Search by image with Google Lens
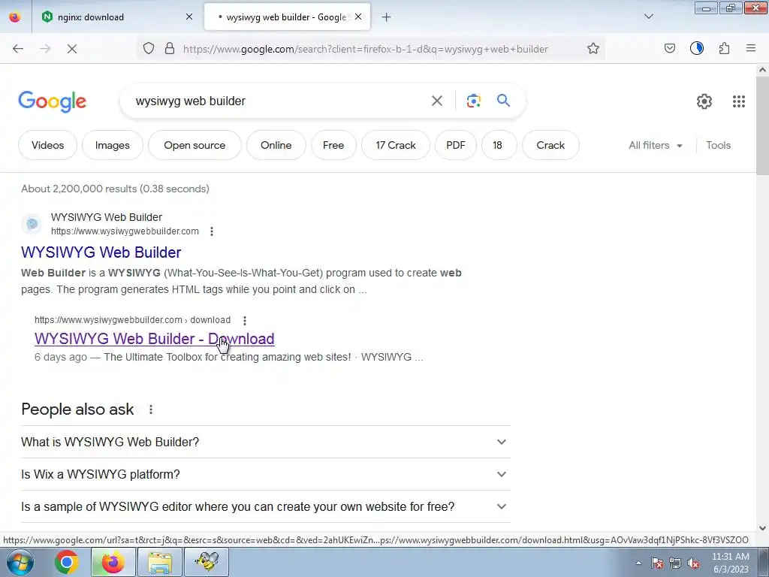This screenshot has width=769, height=577. point(473,101)
